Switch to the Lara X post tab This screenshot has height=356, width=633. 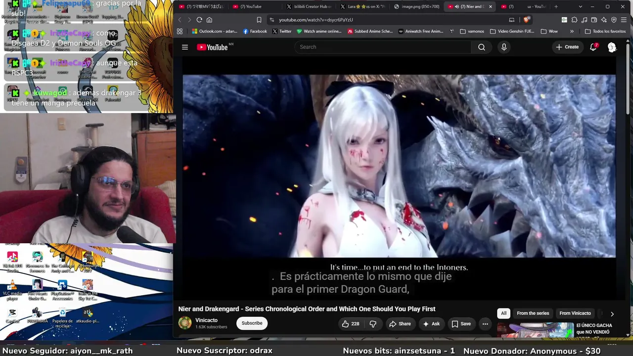click(363, 7)
